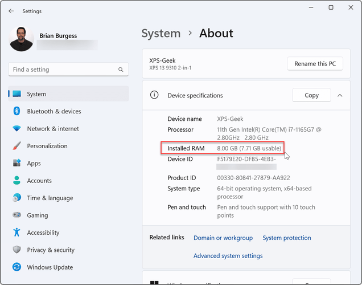This screenshot has height=285, width=362.
Task: Click the Installed RAM value 8.00 GB
Action: 249,148
